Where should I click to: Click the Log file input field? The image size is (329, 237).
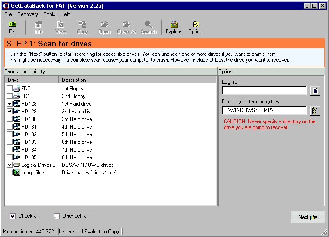coord(264,91)
